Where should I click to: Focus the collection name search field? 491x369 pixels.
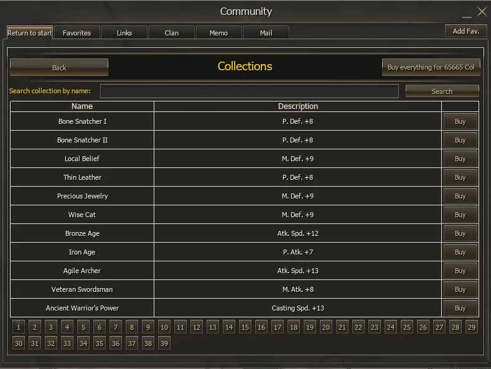(249, 91)
